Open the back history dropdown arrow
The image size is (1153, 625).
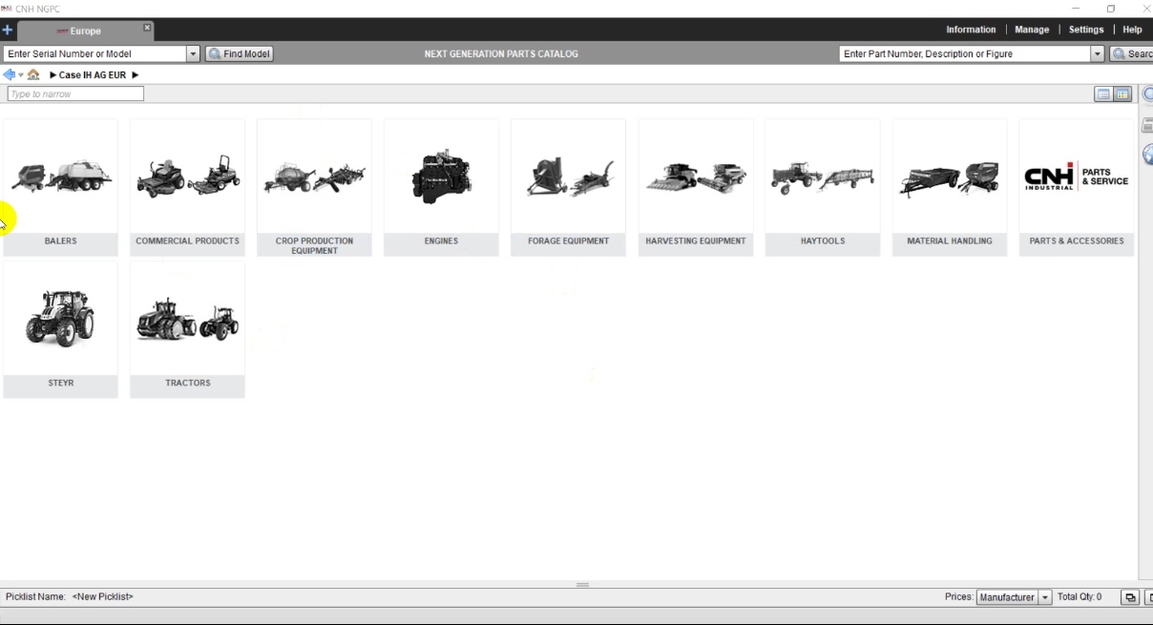21,74
